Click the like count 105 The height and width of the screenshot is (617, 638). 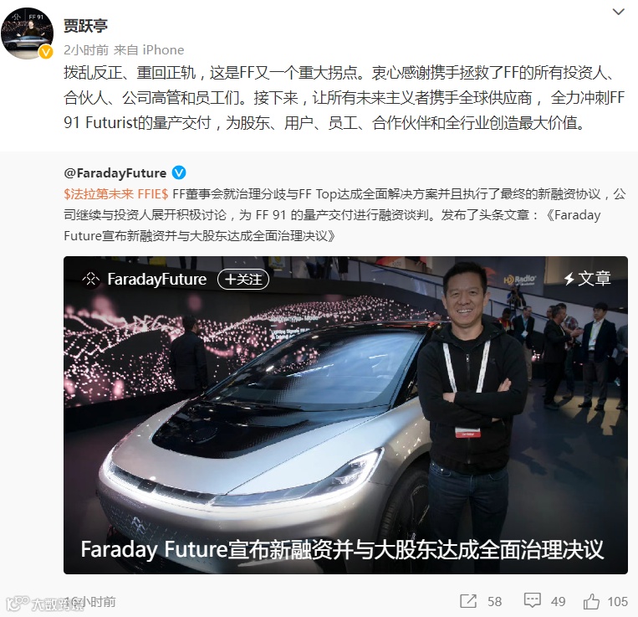click(617, 602)
